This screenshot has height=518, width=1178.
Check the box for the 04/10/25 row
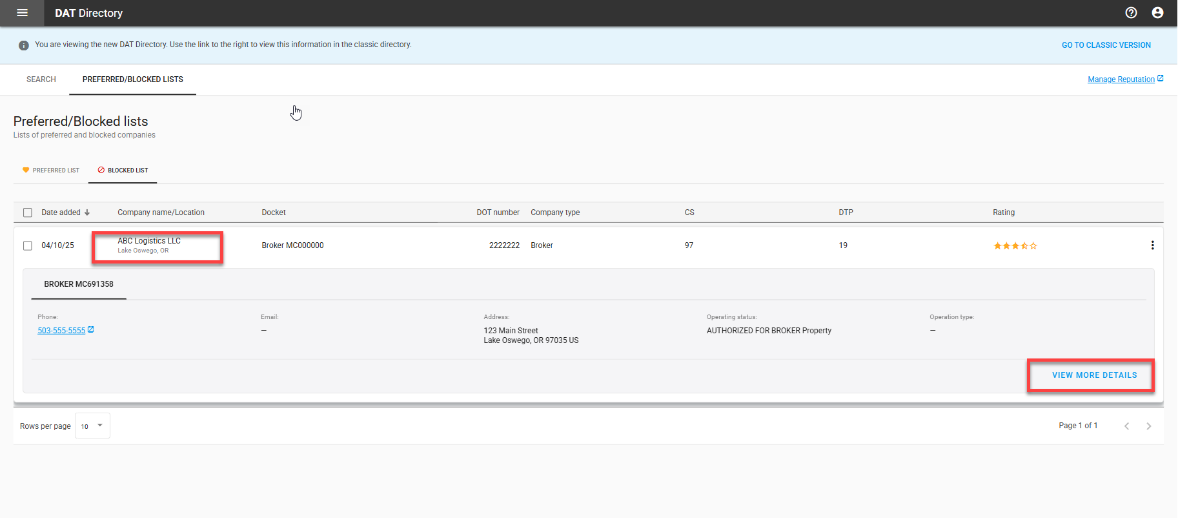coord(28,245)
